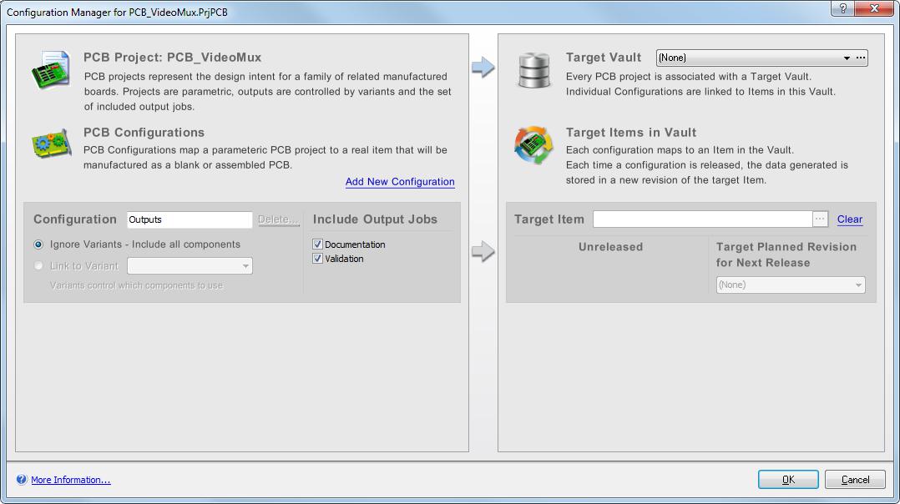Uncheck the Validation output job

click(x=317, y=259)
